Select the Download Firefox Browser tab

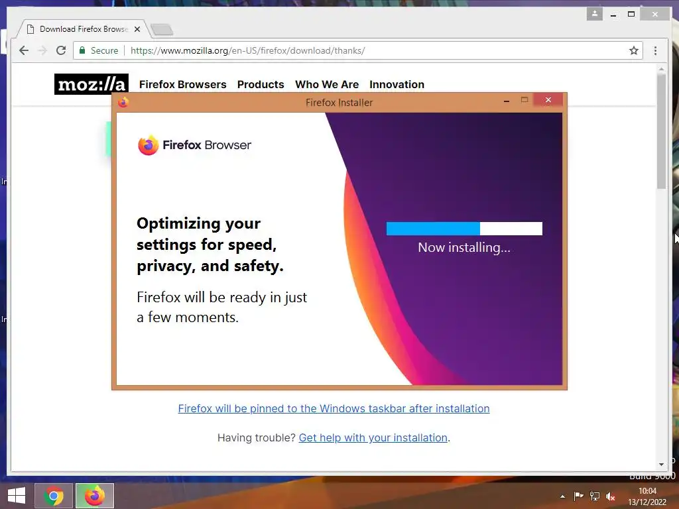(82, 29)
